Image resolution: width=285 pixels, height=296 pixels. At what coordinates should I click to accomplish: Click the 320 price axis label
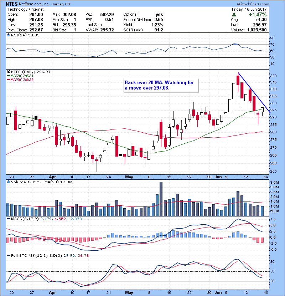(x=273, y=76)
